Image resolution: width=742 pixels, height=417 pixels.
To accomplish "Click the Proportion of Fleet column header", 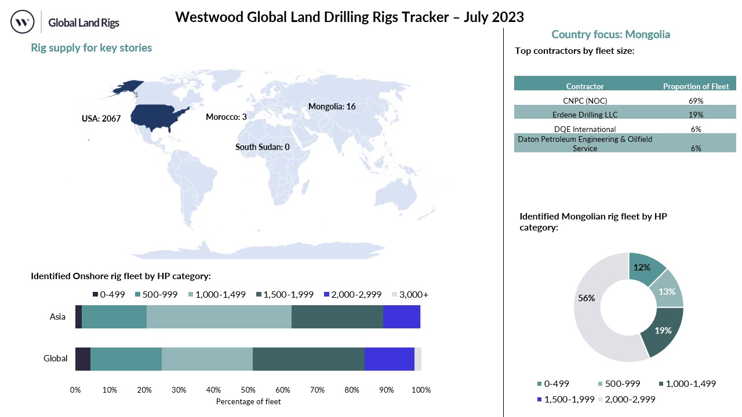I will click(x=696, y=86).
